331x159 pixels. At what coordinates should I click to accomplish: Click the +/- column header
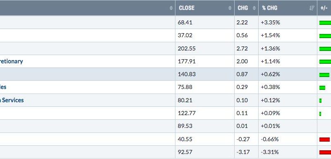click(x=324, y=8)
